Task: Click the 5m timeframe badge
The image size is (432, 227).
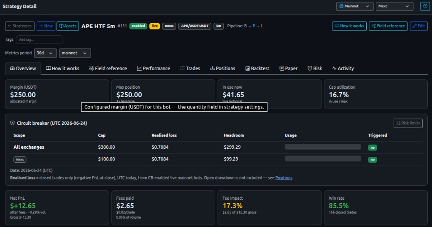Action: (219, 26)
